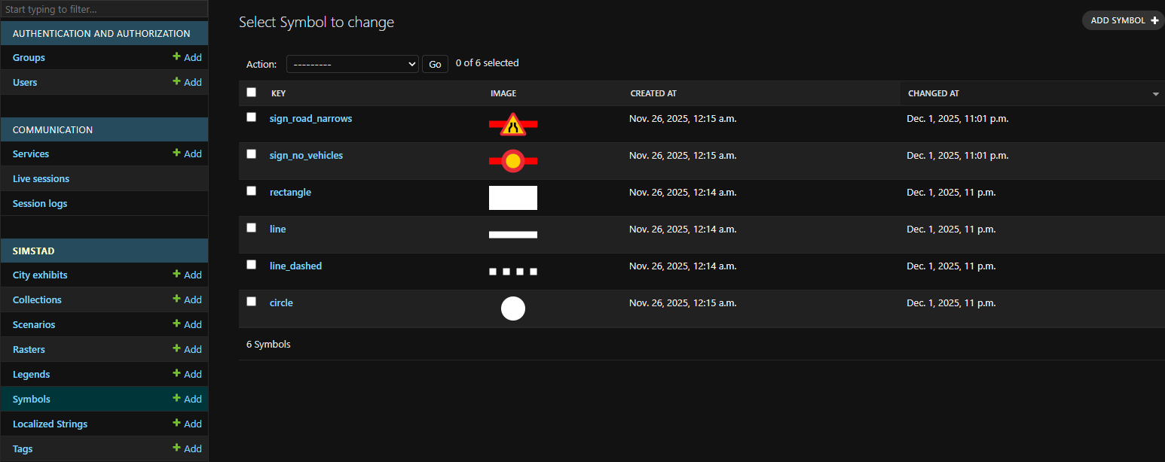This screenshot has width=1165, height=462.
Task: Click the dashed line symbol image
Action: 513,272
